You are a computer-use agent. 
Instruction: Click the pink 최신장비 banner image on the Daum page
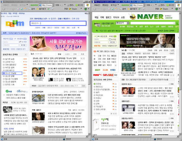pyautogui.click(x=58, y=44)
